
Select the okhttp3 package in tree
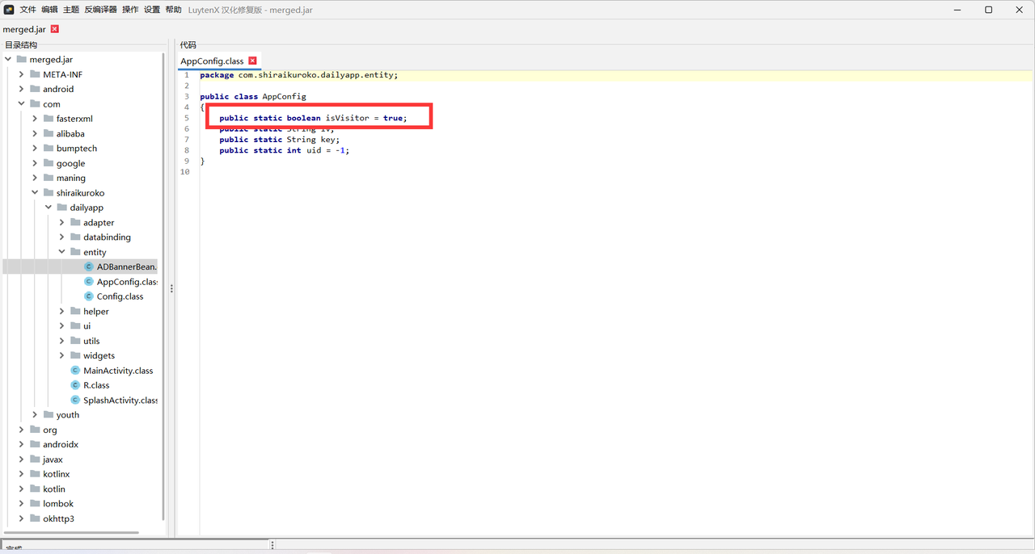(58, 518)
